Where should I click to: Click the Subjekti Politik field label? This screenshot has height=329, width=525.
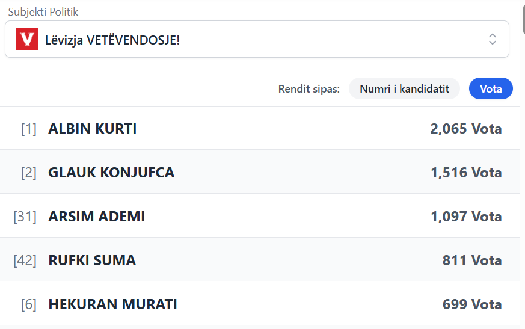(x=43, y=12)
